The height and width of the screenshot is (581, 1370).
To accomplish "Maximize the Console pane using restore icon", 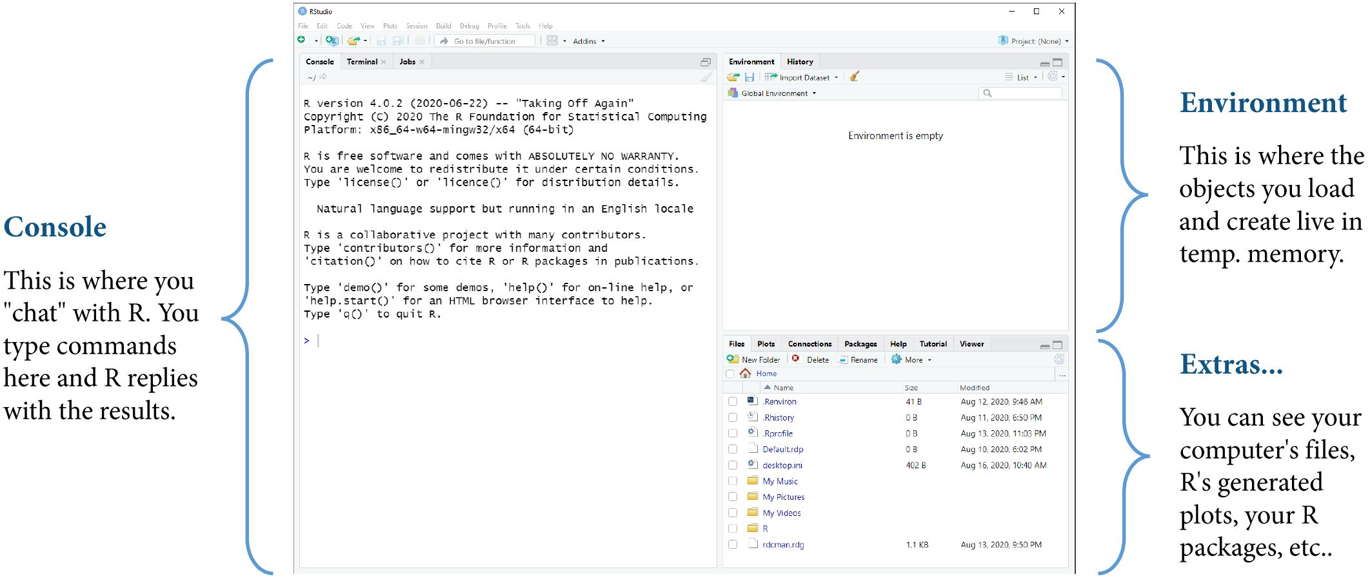I will 706,62.
